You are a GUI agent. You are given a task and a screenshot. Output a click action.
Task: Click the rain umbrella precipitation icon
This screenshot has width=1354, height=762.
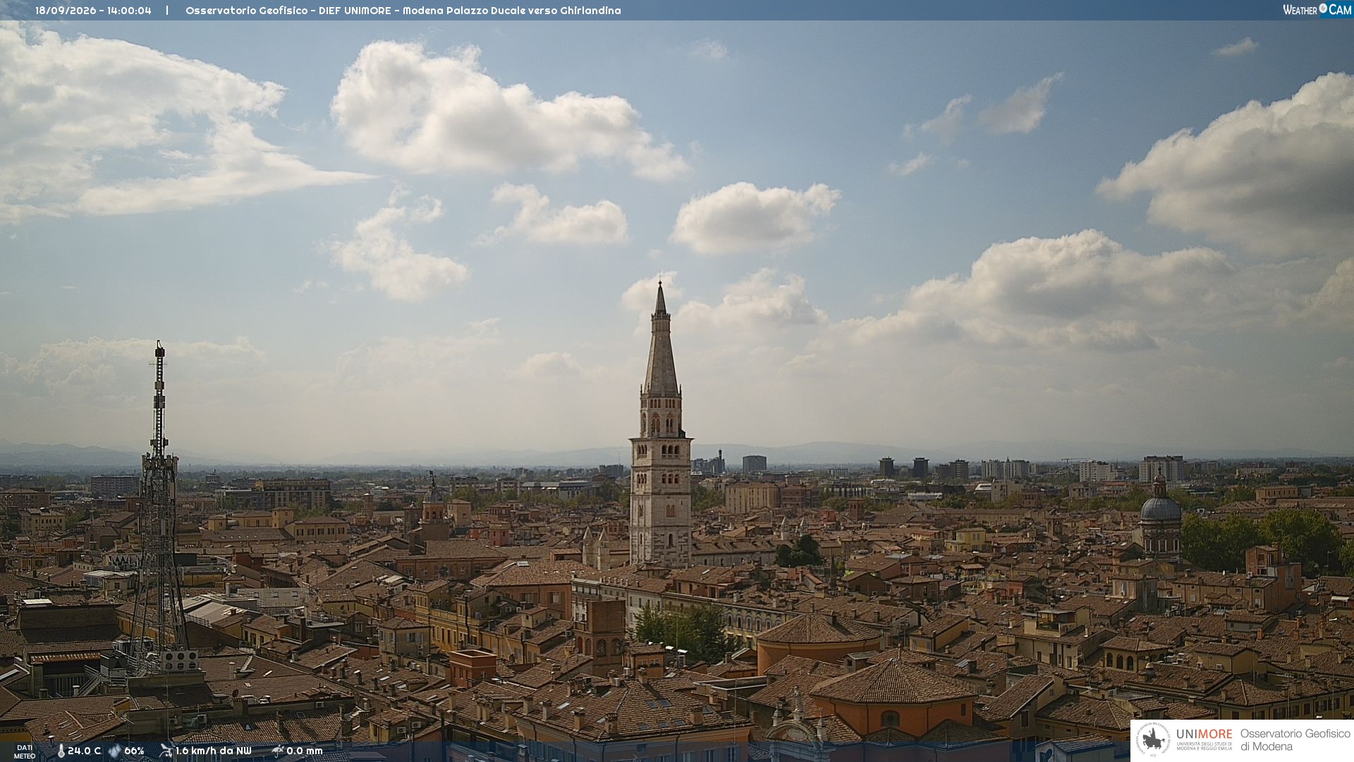pyautogui.click(x=277, y=751)
